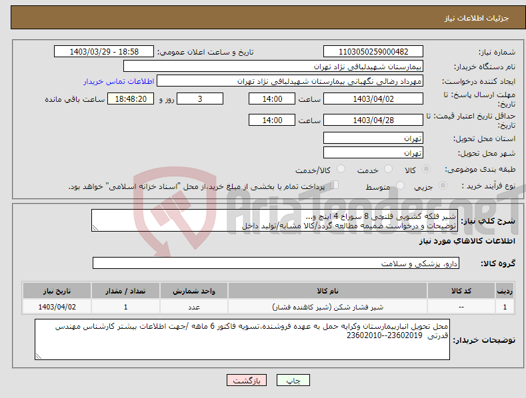Click the چاپ print button

click(x=293, y=380)
